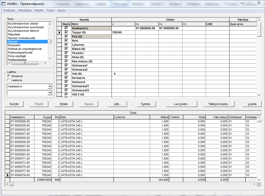Click the total sum cell 238081600
This screenshot has width=265, height=196.
(x=43, y=180)
